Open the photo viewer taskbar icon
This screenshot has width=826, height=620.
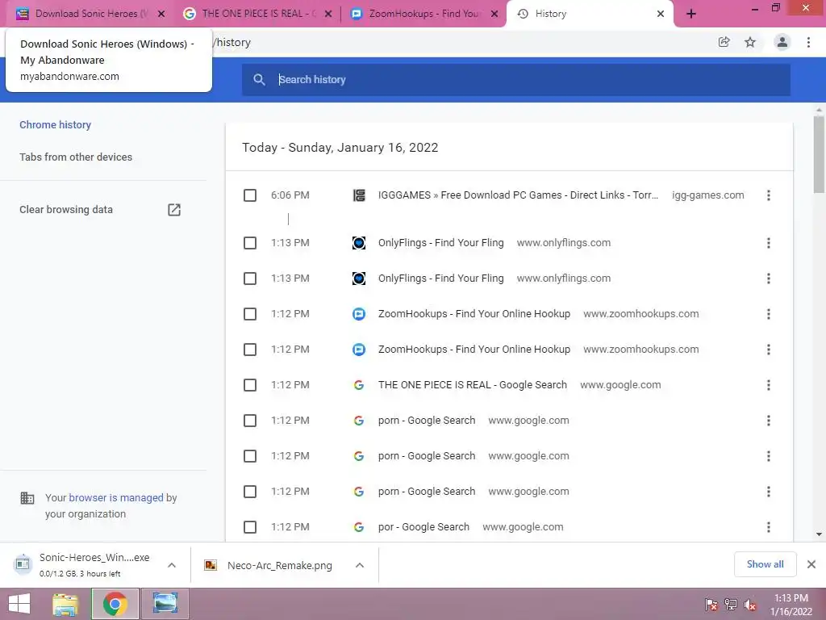point(165,604)
